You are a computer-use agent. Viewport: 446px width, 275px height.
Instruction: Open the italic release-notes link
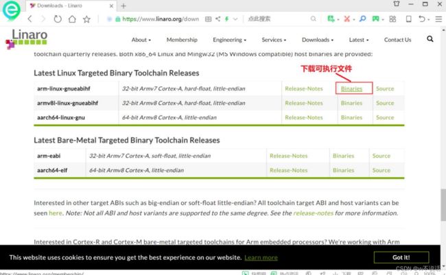313,213
